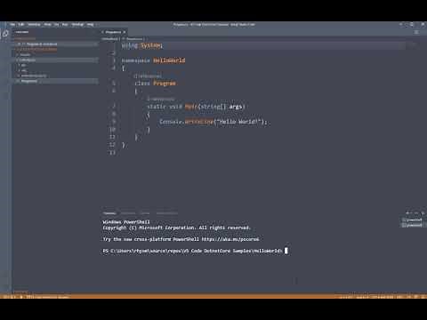Open the Edit menu
Image resolution: width=427 pixels, height=320 pixels.
click(x=21, y=25)
